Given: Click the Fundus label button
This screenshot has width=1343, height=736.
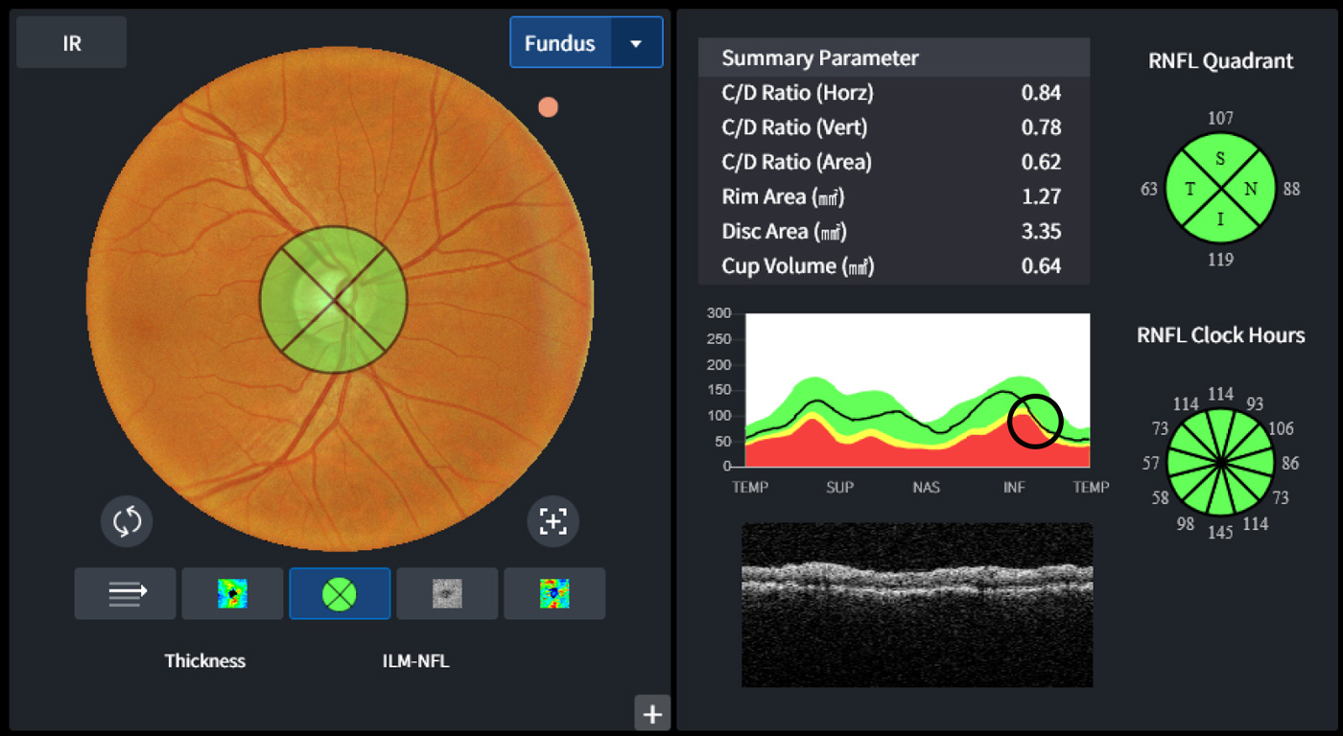Looking at the screenshot, I should (x=560, y=43).
